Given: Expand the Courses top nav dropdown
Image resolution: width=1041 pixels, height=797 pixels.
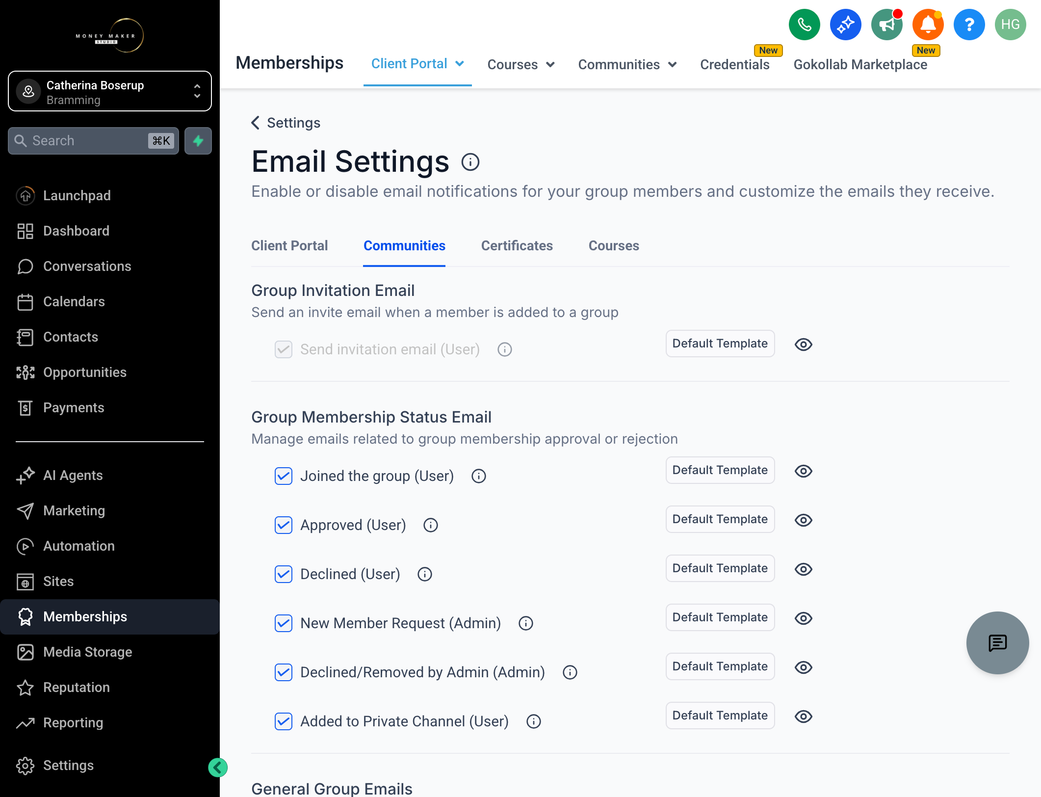Looking at the screenshot, I should point(521,64).
